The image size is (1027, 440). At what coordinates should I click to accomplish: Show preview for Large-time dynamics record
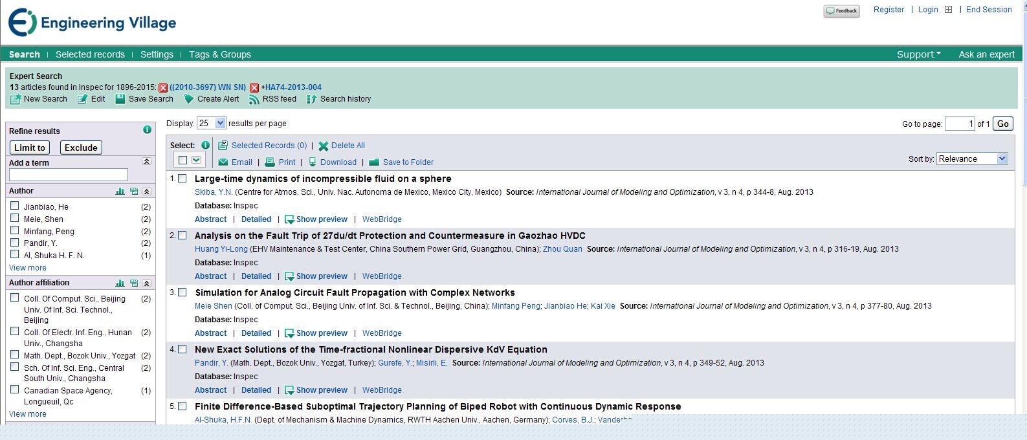[316, 219]
